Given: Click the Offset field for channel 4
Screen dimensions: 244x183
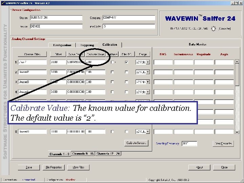Looking at the screenshot, I should (58, 92).
